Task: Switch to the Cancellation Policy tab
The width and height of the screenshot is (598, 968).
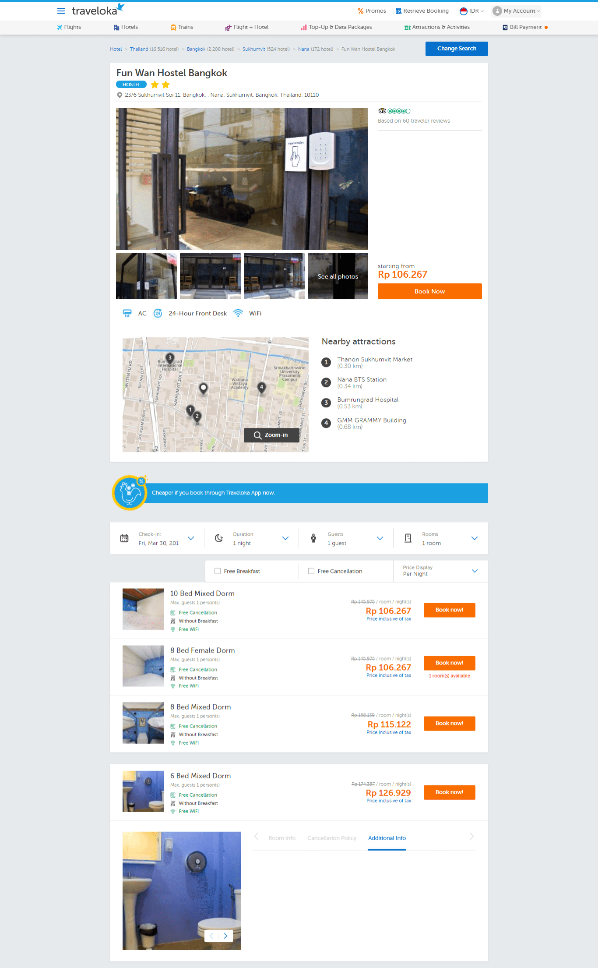Action: click(x=332, y=838)
